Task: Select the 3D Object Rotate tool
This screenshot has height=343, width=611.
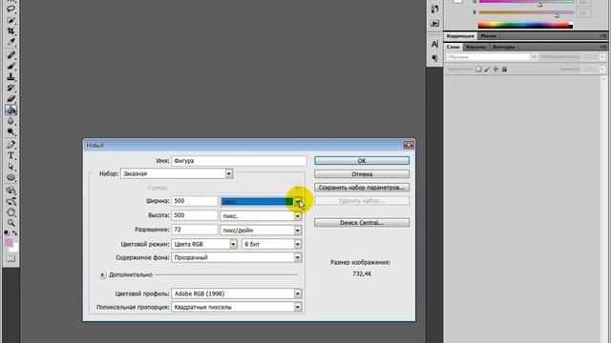Action: [x=11, y=191]
